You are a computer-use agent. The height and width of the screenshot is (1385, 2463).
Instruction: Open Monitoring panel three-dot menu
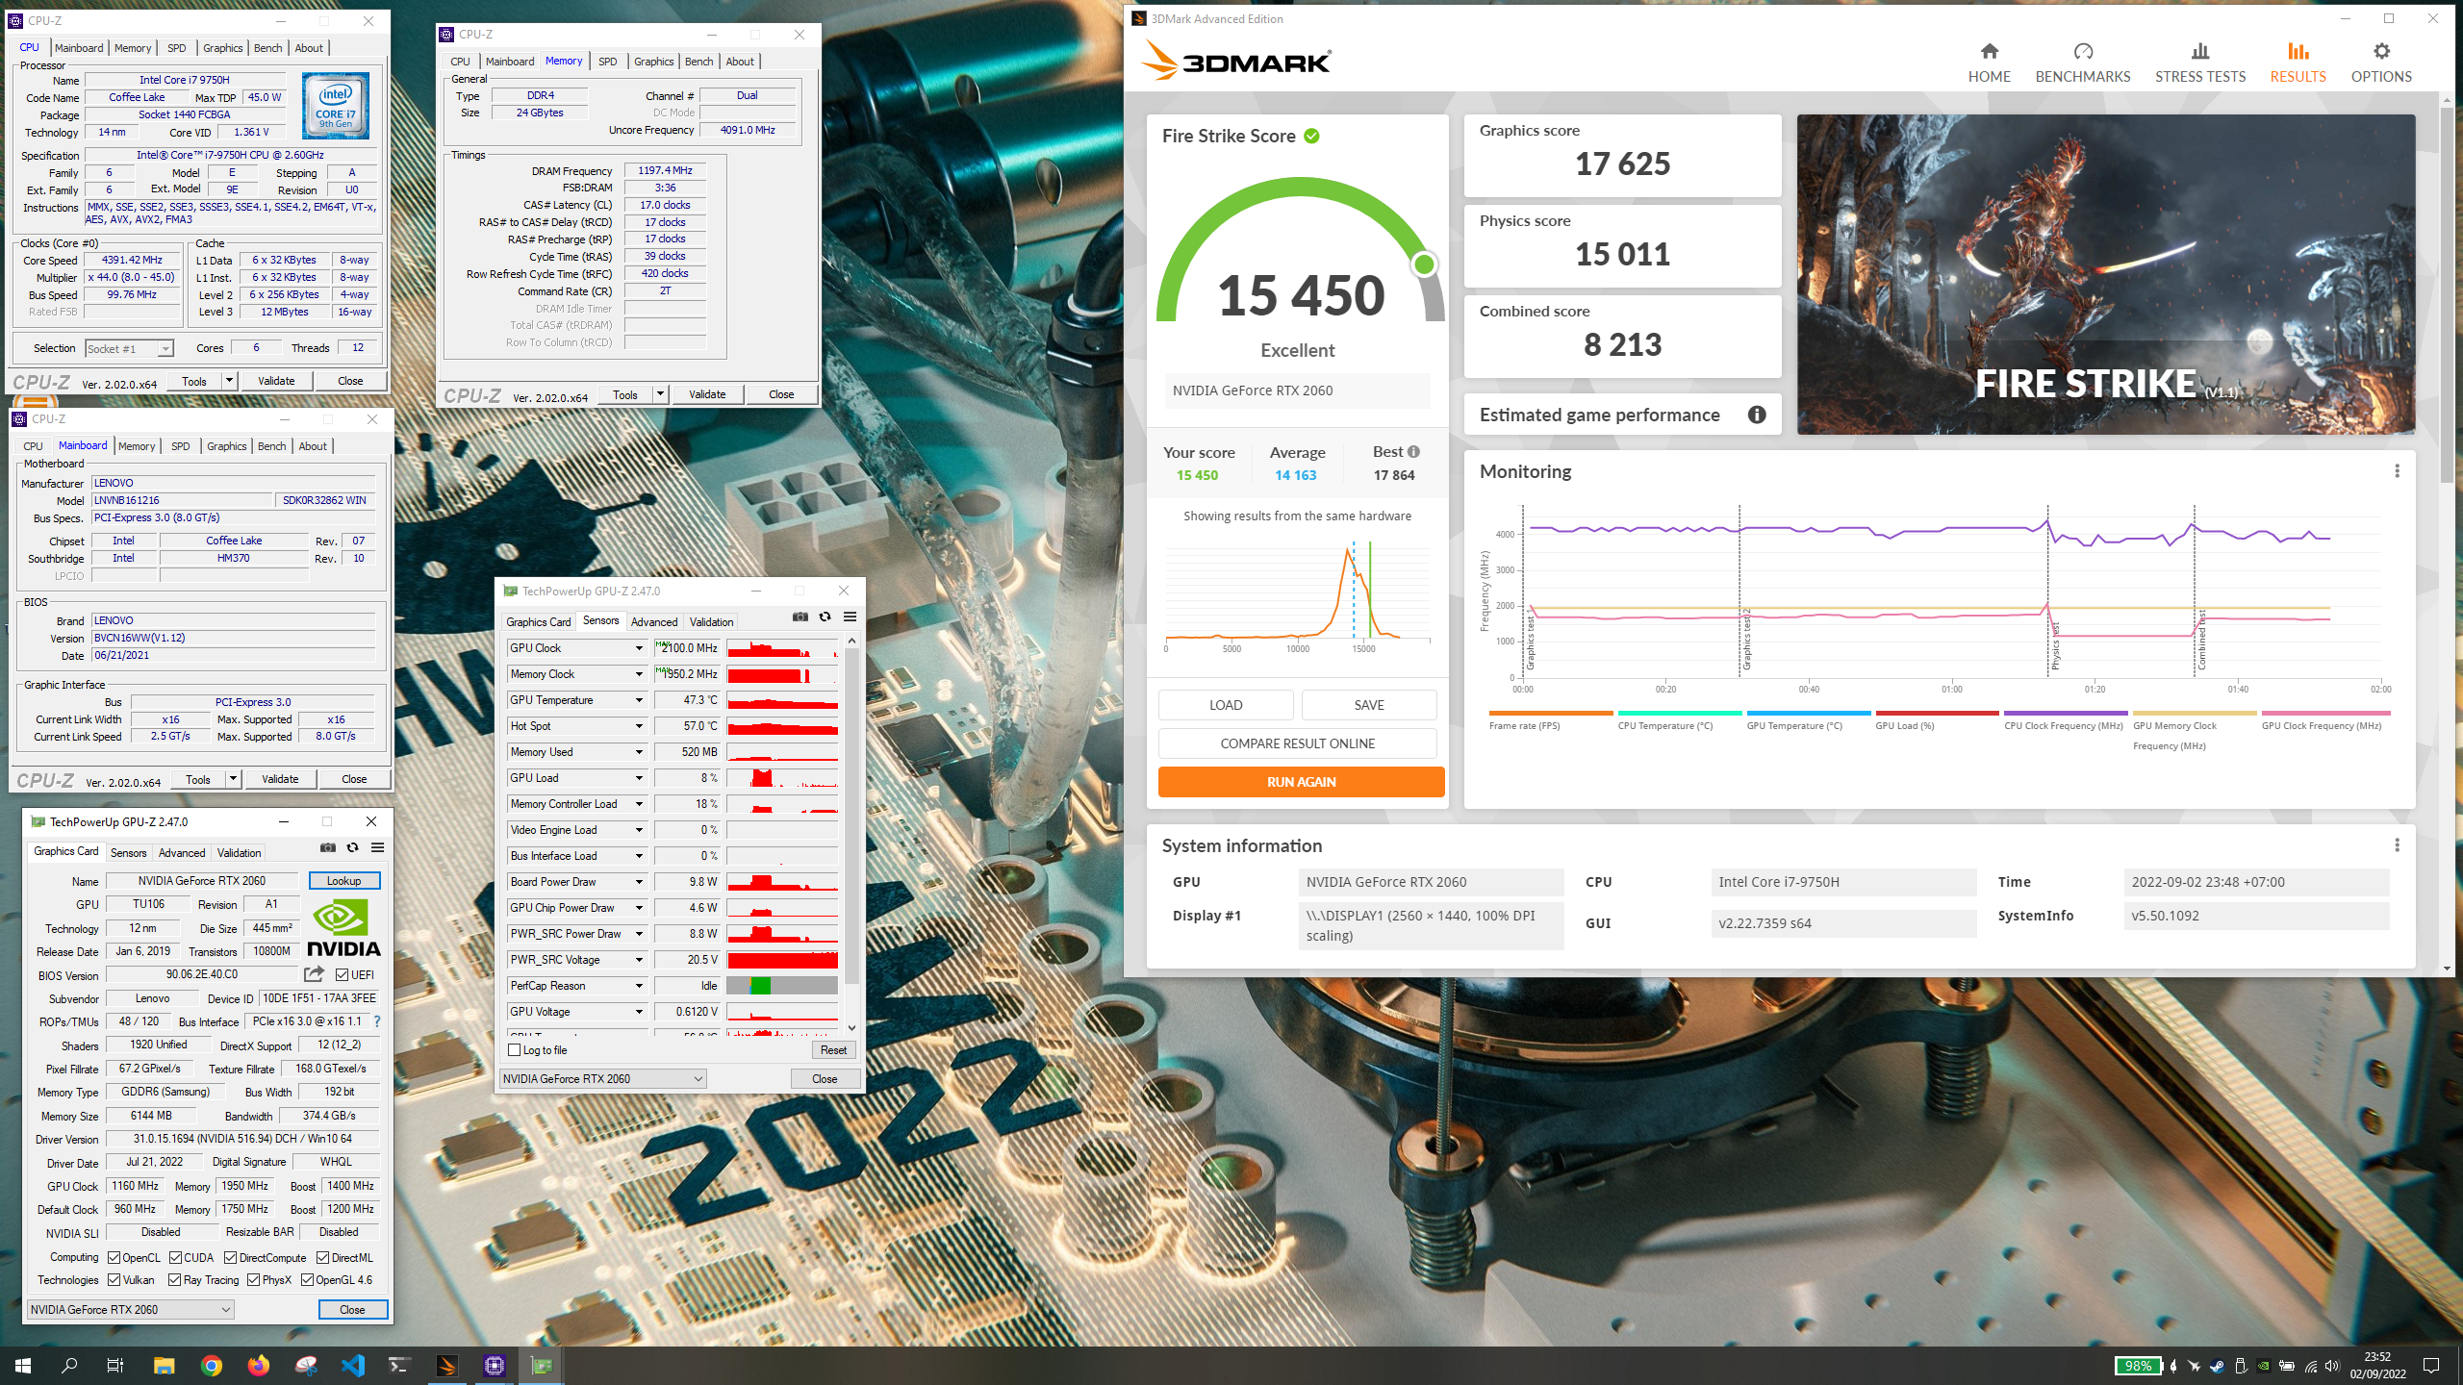tap(2397, 471)
